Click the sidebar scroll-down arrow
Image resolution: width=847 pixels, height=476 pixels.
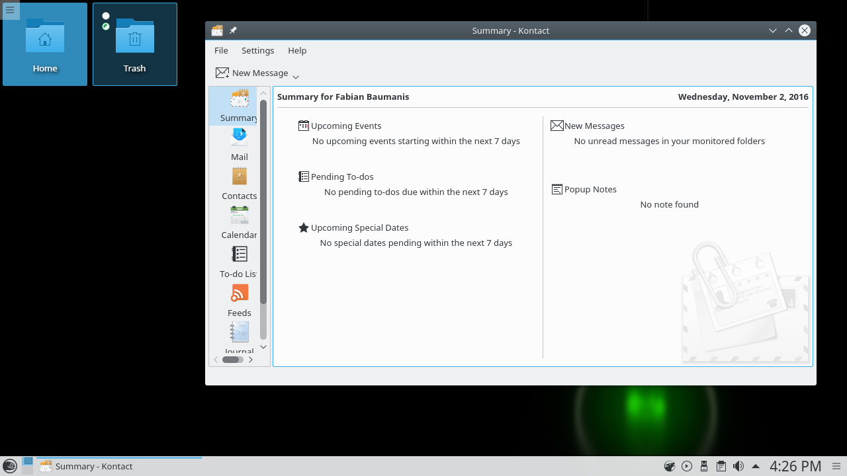click(x=263, y=347)
